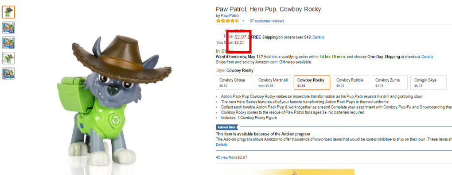
Task: Choose the Cowboy Marshall style option
Action: point(273,83)
